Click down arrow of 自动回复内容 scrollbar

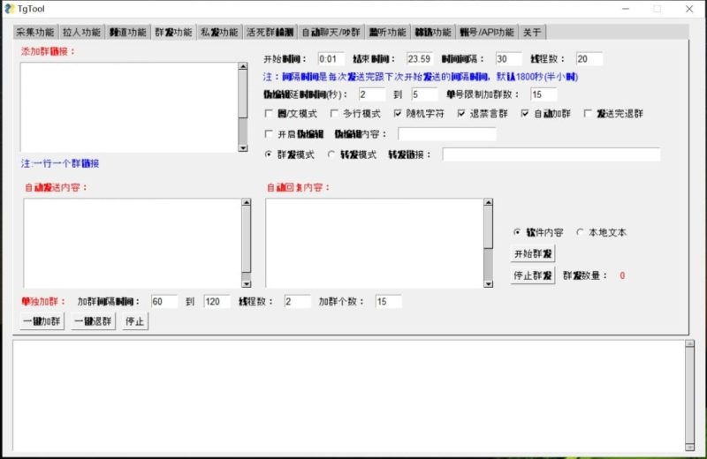click(x=489, y=284)
